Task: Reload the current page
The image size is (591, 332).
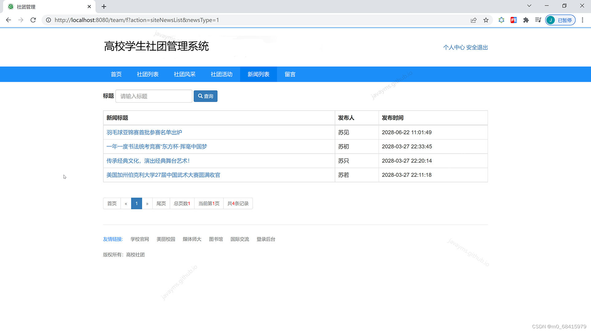Action: [x=33, y=20]
